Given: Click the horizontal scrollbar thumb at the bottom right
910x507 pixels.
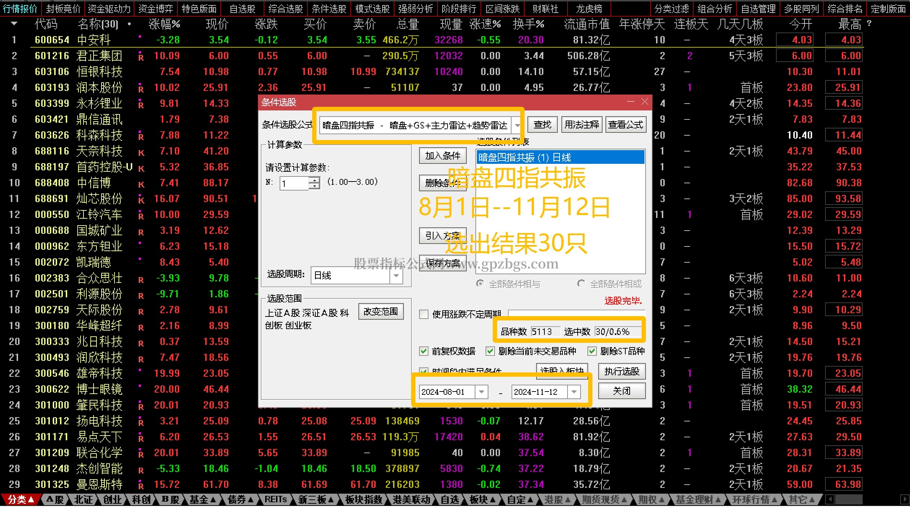Looking at the screenshot, I should pyautogui.click(x=849, y=499).
